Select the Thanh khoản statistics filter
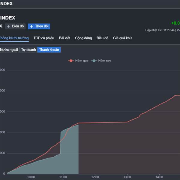180x180 pixels. click(x=49, y=50)
